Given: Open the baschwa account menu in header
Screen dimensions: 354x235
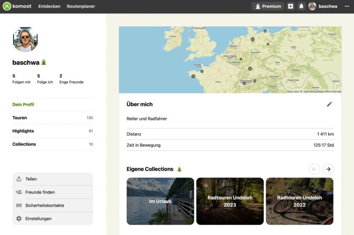Looking at the screenshot, I should click(x=323, y=6).
